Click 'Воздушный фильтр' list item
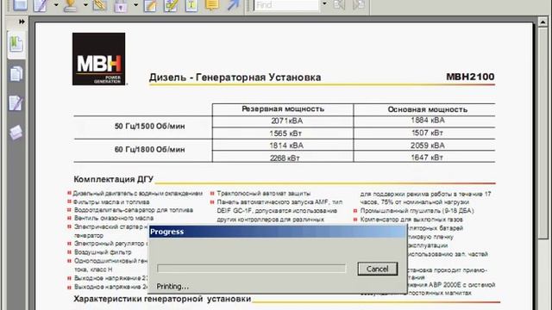552x310 pixels. [103, 252]
